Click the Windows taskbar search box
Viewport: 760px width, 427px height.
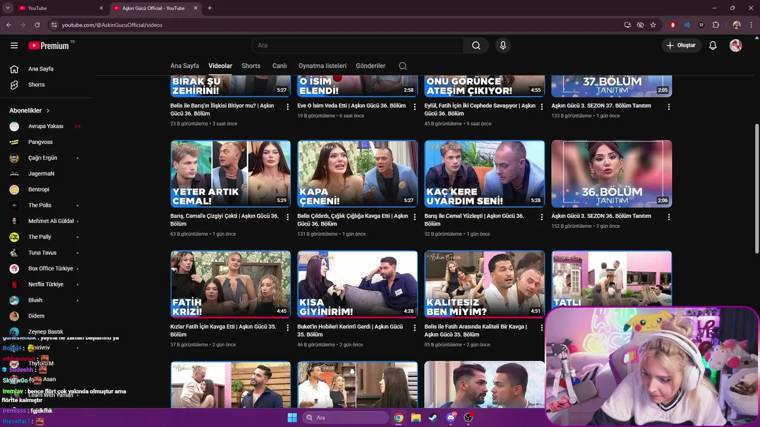346,418
